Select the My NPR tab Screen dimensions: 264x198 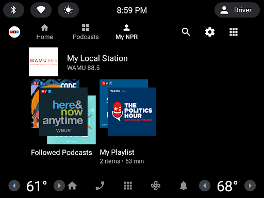pyautogui.click(x=127, y=32)
